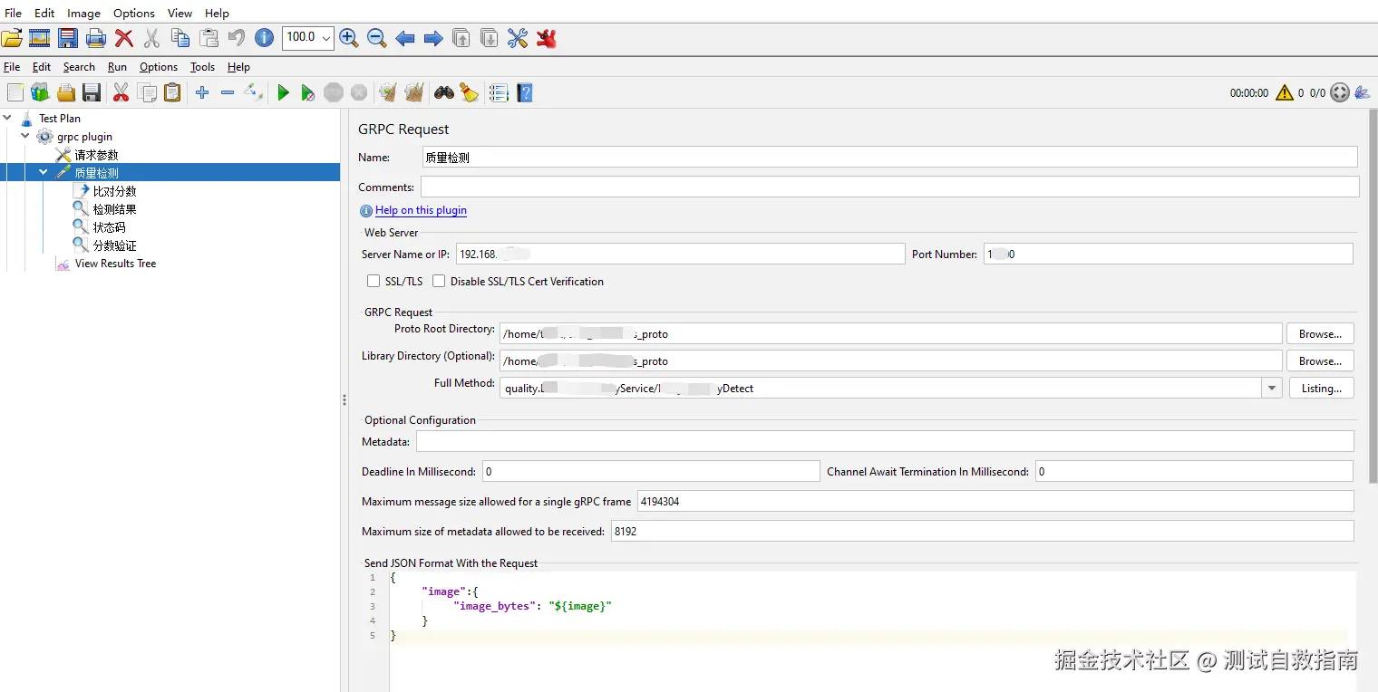This screenshot has height=692, width=1378.
Task: Click the yellow warning triangle log indicator
Action: click(1284, 92)
